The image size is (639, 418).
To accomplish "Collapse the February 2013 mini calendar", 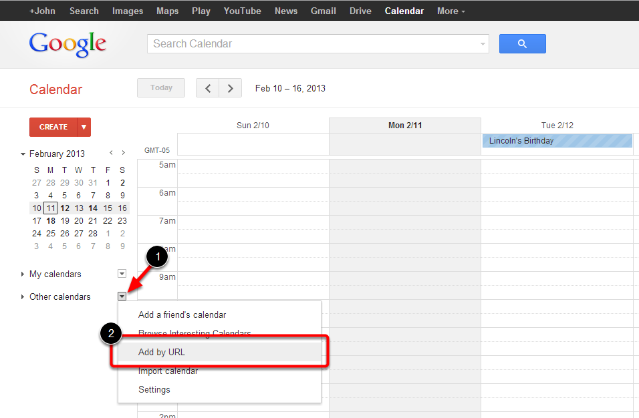I will pyautogui.click(x=23, y=154).
